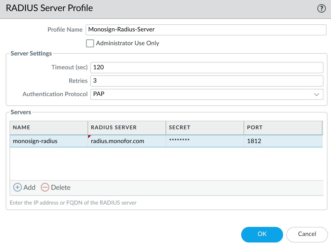Enable Administrator Use Only checkbox

tap(90, 43)
